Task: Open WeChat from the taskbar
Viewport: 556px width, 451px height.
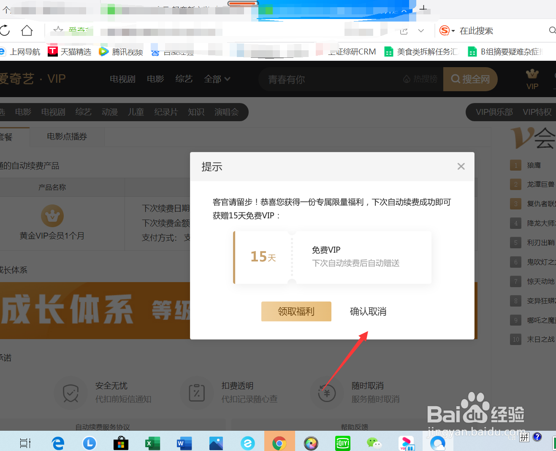Action: (374, 443)
